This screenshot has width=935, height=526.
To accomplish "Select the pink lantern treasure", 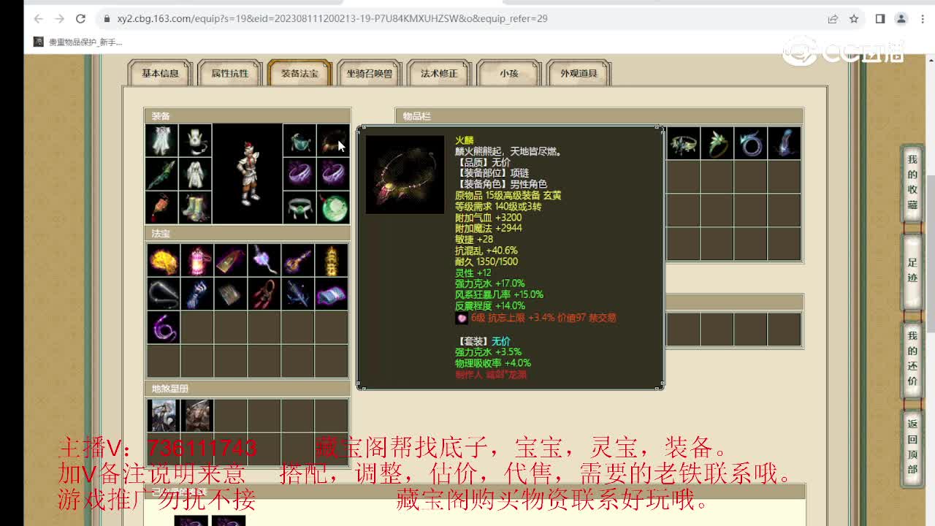I will 196,260.
